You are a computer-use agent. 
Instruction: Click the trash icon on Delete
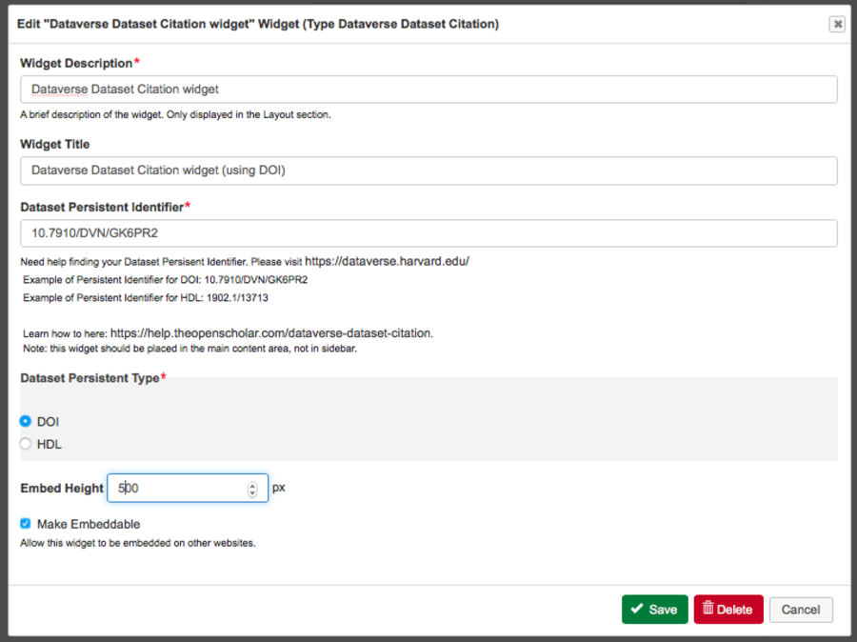708,609
